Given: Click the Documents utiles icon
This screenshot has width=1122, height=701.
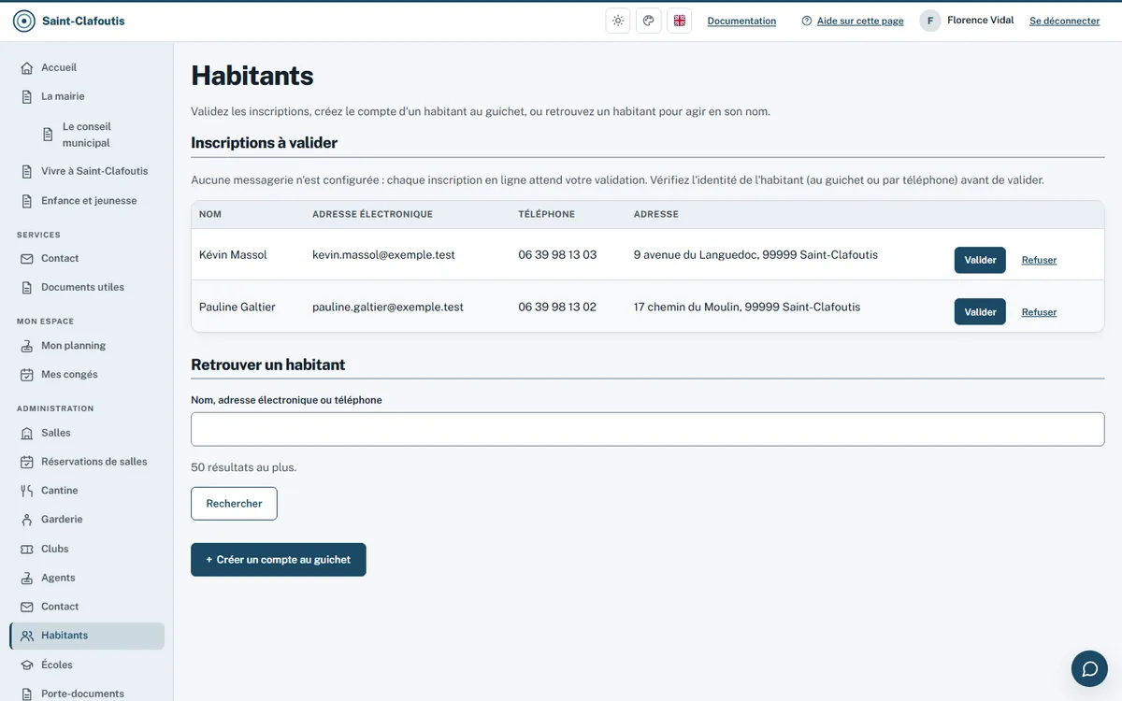Looking at the screenshot, I should (x=27, y=288).
